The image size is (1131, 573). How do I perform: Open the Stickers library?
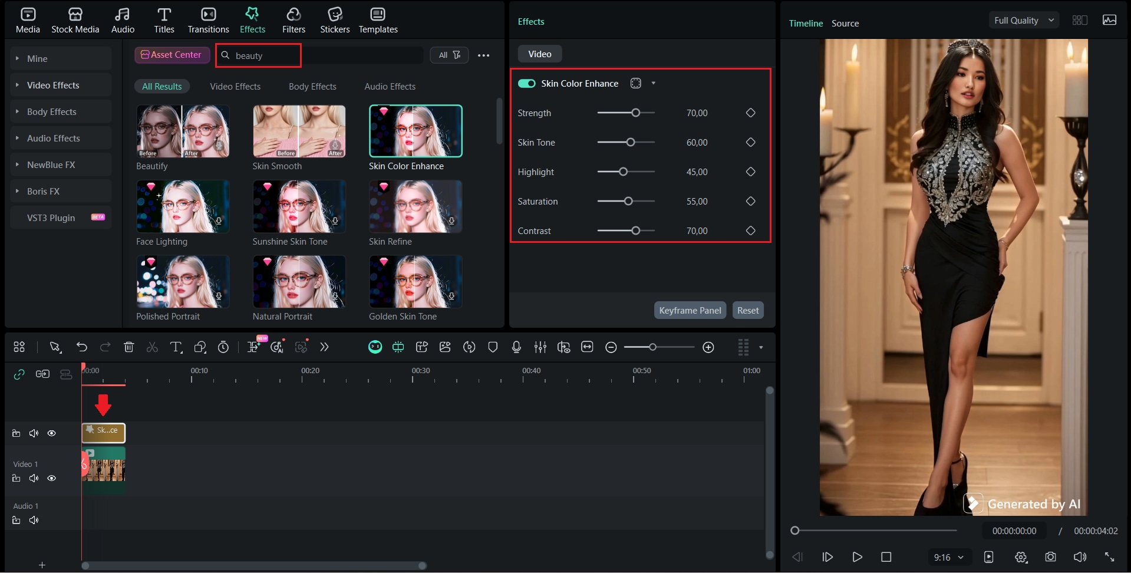point(335,19)
